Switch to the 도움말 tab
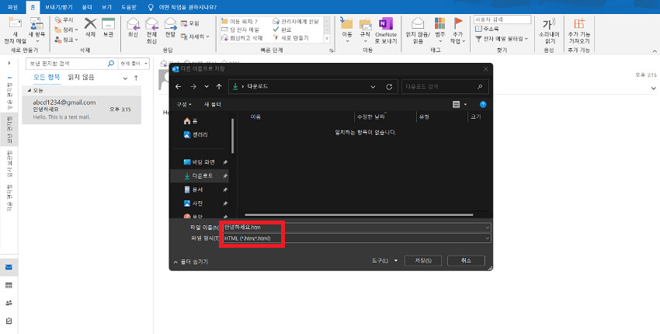 129,7
